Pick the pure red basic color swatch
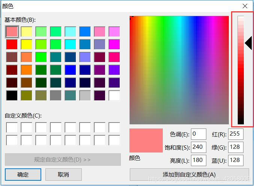 click(12, 44)
